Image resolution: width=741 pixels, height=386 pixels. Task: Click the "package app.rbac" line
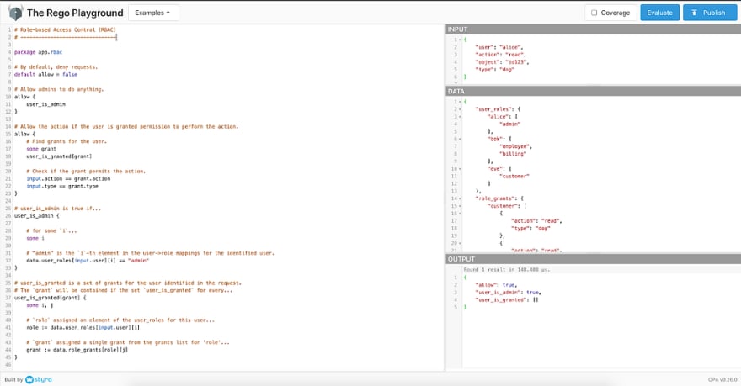click(38, 52)
